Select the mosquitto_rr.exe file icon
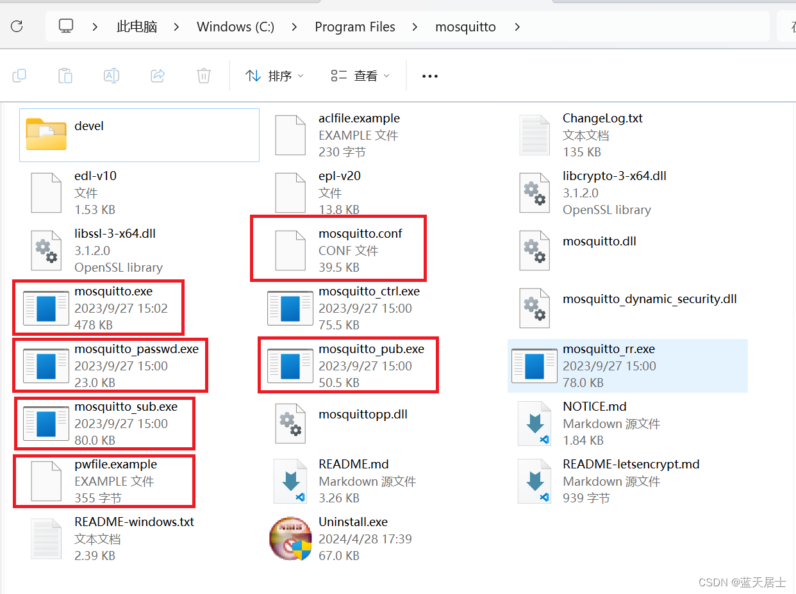 [535, 365]
